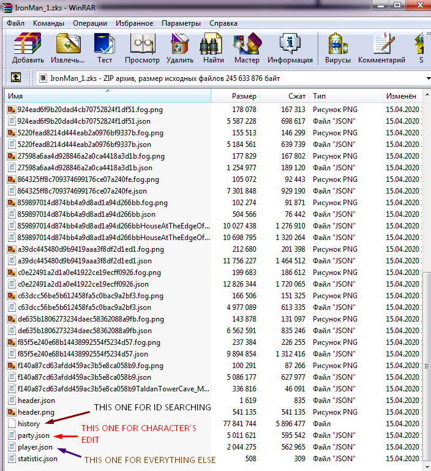Select 859897014d874bb4a9d8ad1a94d266bb.json
Viewport: 431px width, 471px height.
pyautogui.click(x=86, y=214)
